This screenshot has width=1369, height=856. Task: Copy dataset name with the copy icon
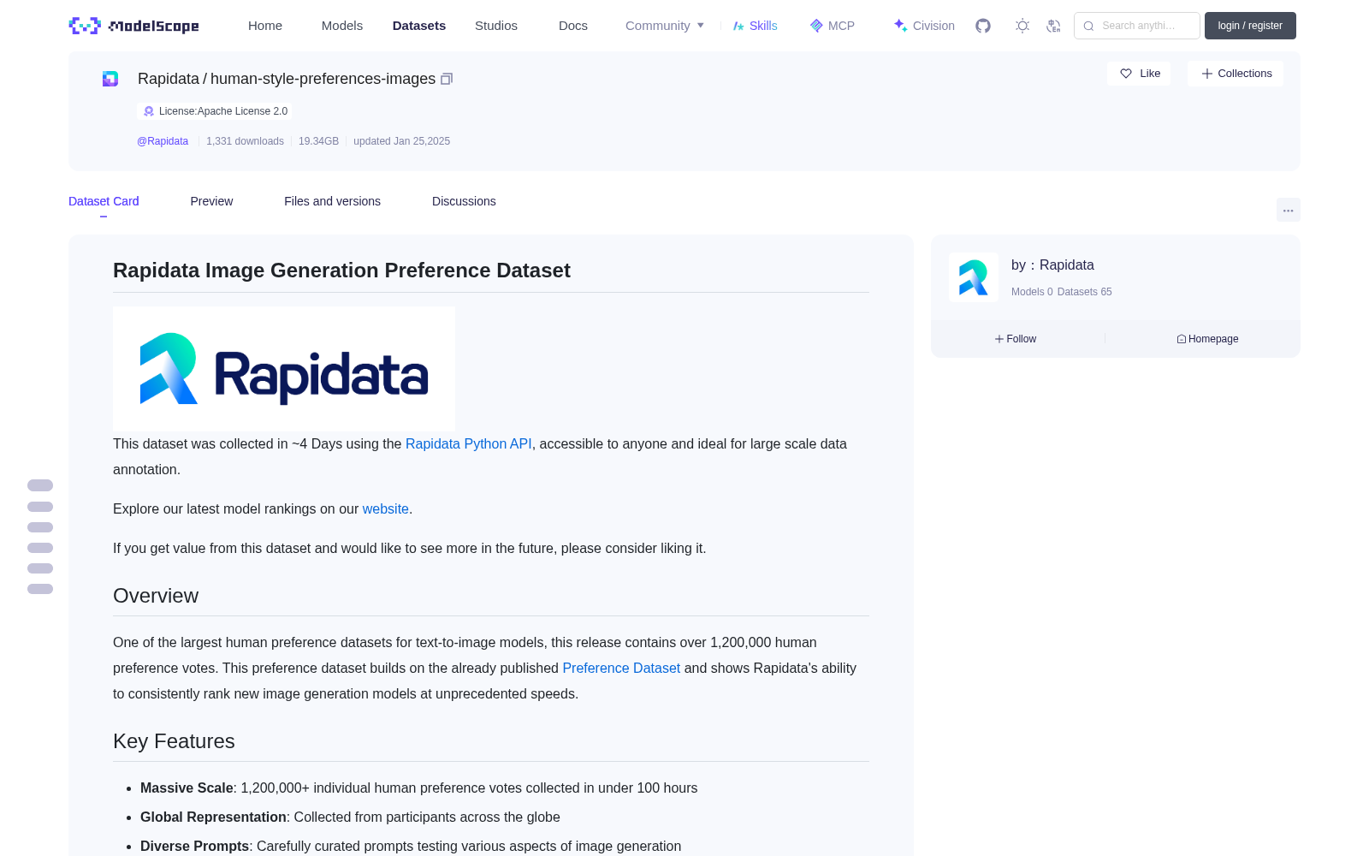pos(447,79)
